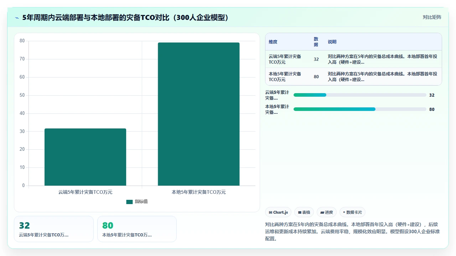Click the star icon in 数据卡片 chip
Screen dimensions: 456x256
point(344,212)
